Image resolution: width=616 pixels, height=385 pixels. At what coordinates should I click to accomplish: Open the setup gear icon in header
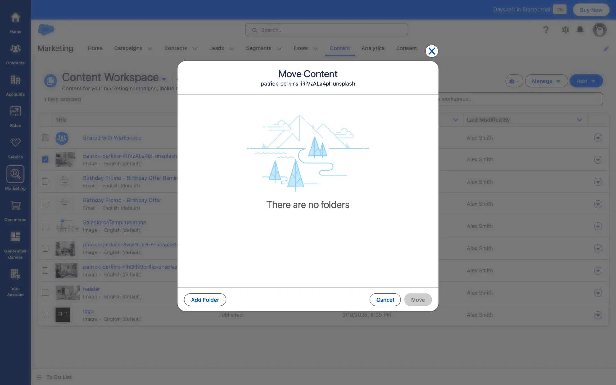[565, 30]
